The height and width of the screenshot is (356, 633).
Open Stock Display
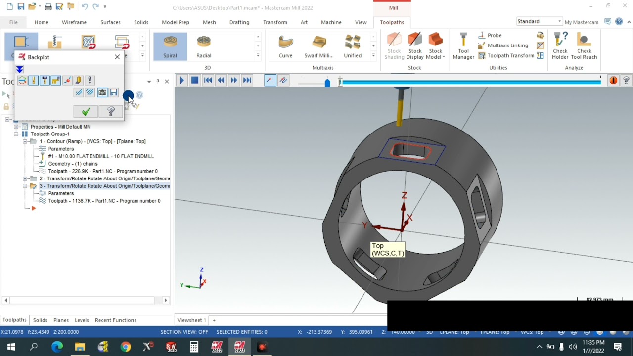(x=415, y=46)
